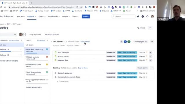Click priority arrow for DEV-19

147,73
